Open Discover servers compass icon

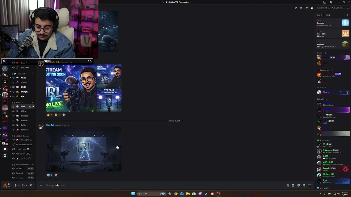tap(5, 155)
